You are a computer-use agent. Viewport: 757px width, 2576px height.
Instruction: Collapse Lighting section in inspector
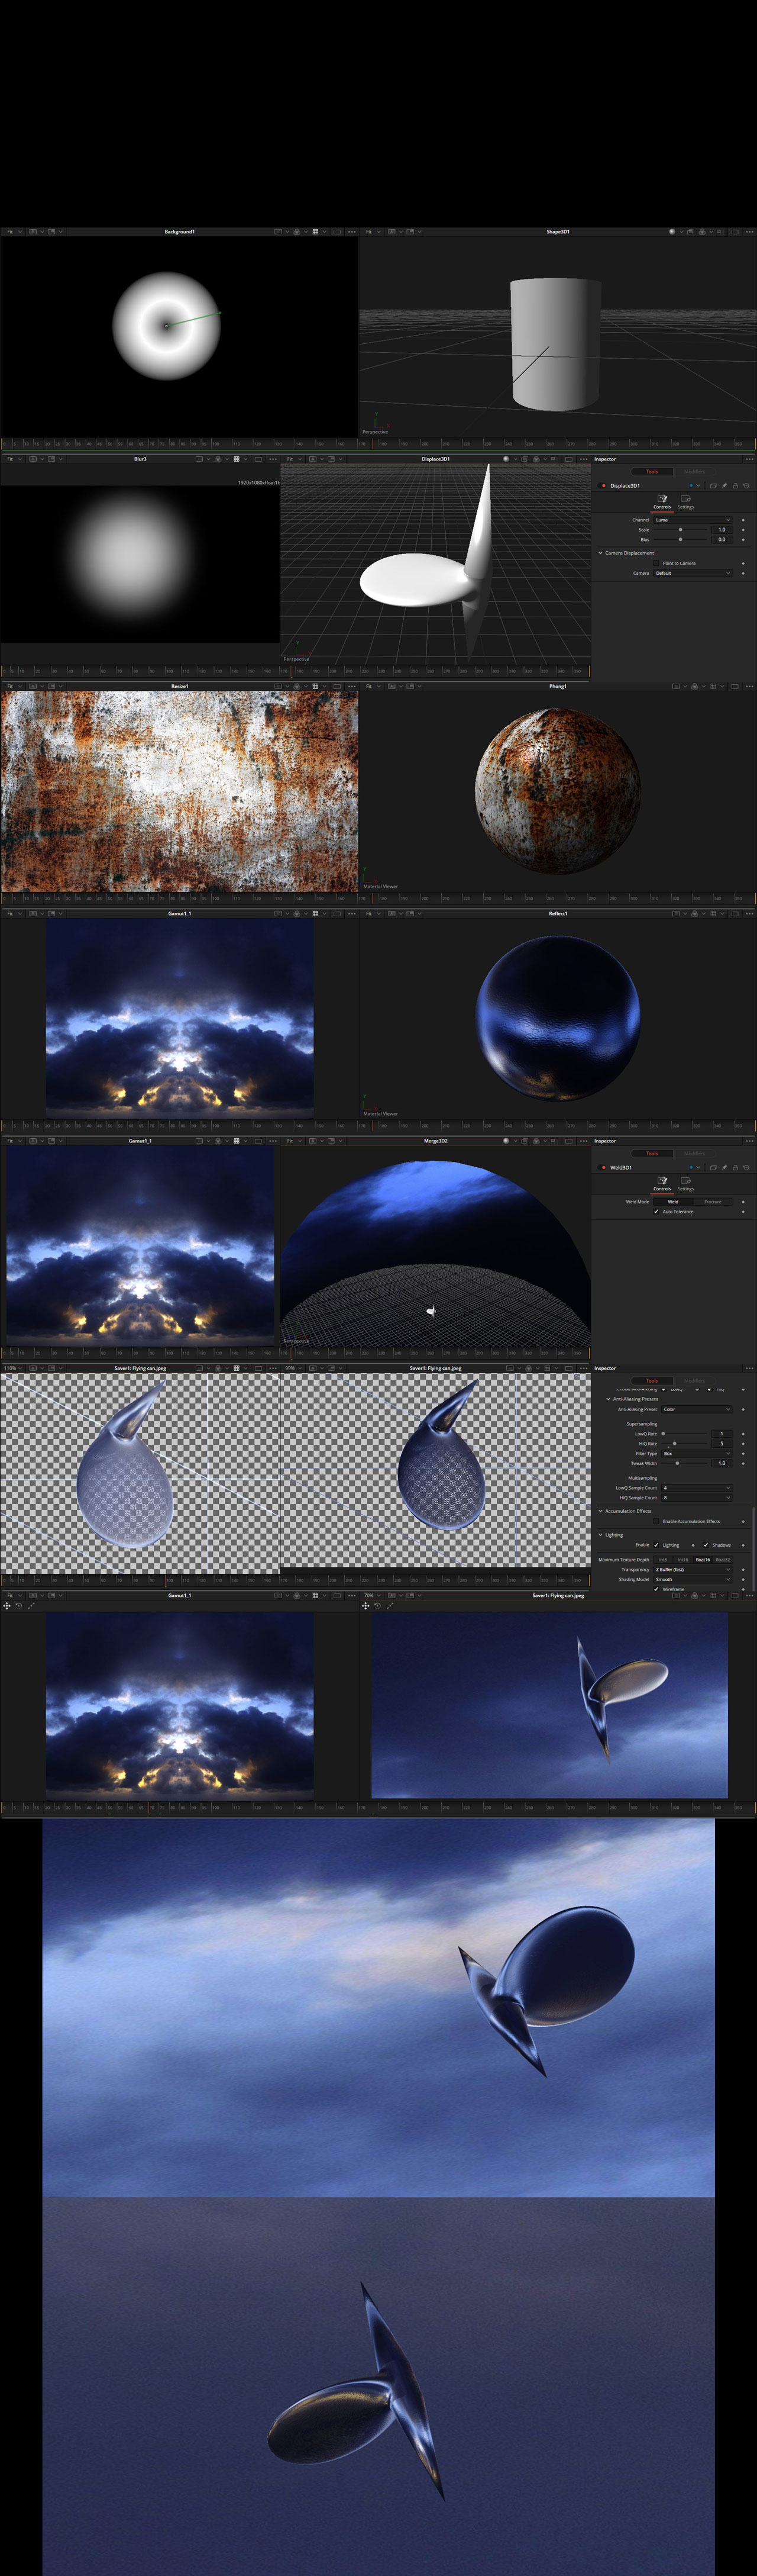pos(600,1535)
